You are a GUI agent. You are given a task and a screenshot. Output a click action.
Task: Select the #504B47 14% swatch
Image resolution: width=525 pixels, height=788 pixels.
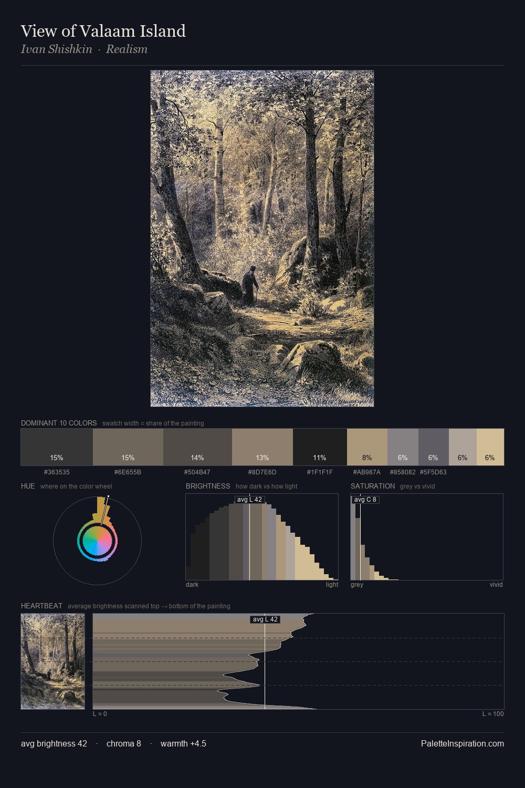tap(197, 447)
